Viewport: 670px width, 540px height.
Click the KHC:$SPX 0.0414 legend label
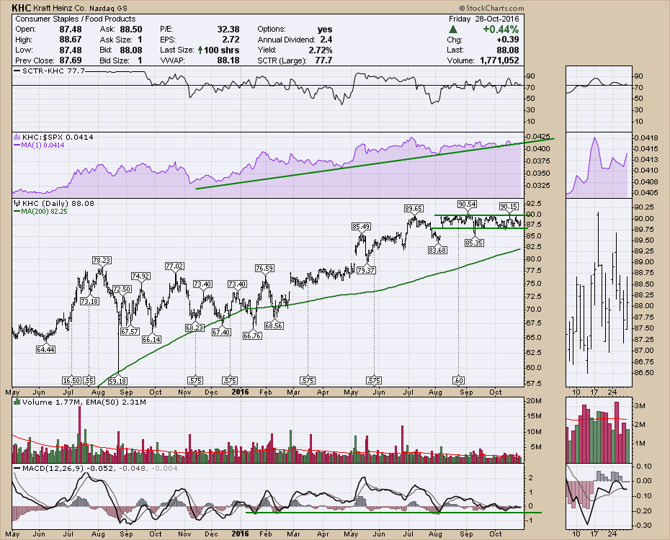(x=53, y=137)
